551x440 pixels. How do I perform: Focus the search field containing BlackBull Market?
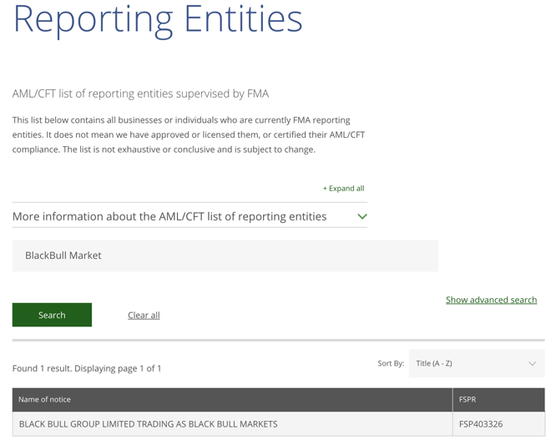(225, 255)
